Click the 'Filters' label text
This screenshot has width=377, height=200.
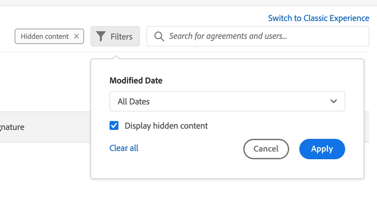click(122, 37)
